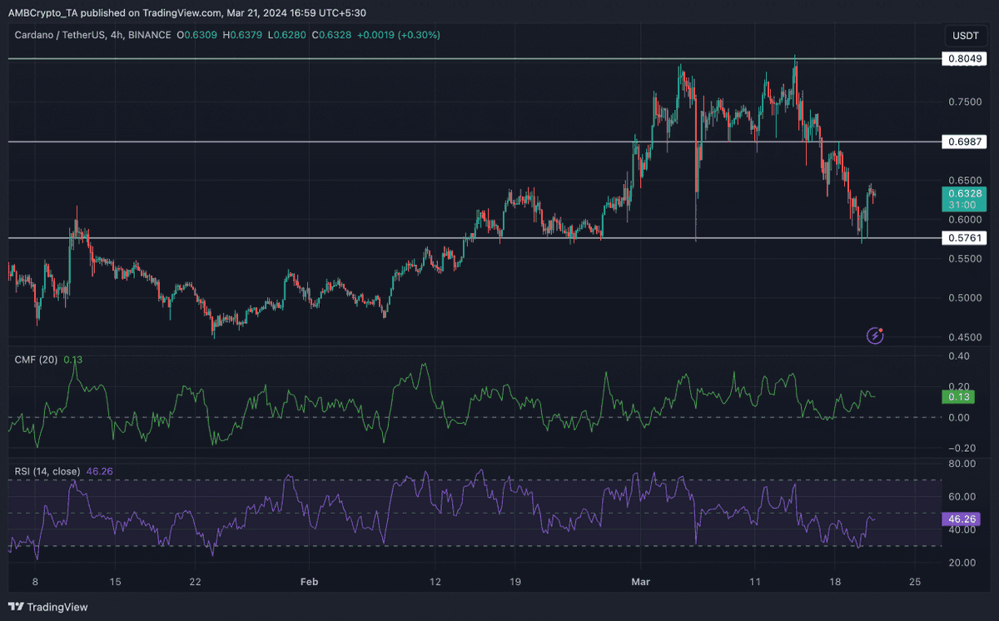
Task: Click the CMF (20) indicator label
Action: pos(37,360)
